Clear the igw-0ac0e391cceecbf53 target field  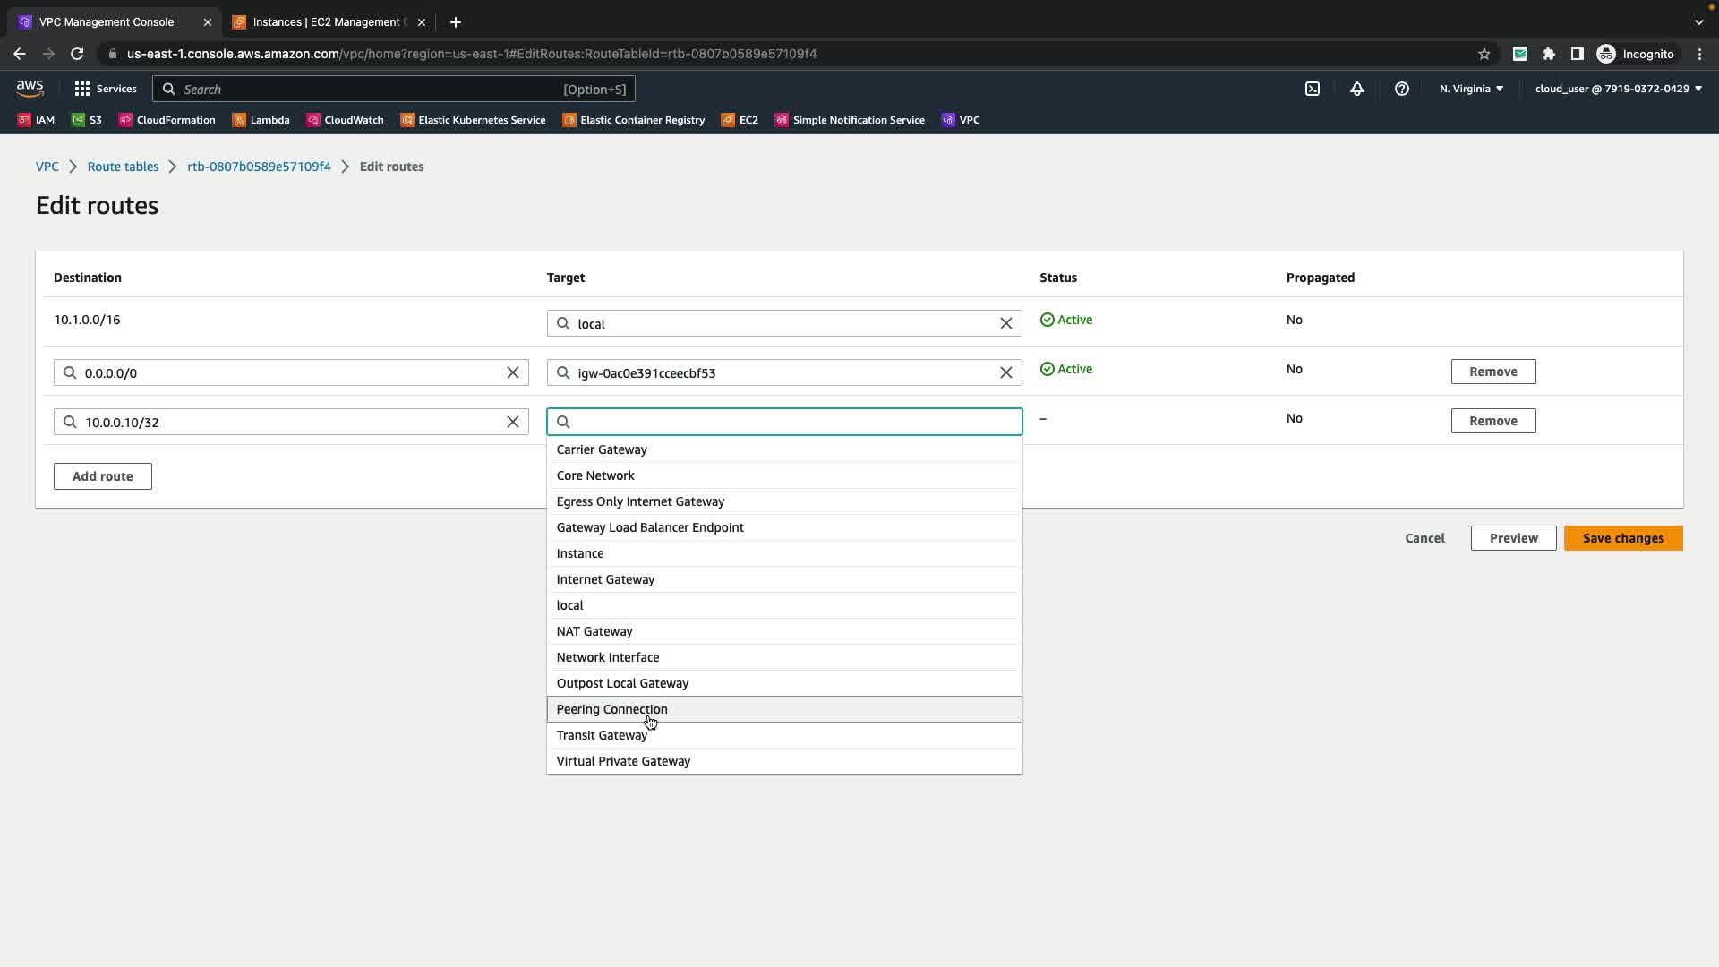[x=1005, y=372]
